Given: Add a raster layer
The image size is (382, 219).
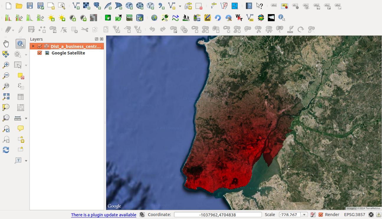Looking at the screenshot, I should (87, 6).
